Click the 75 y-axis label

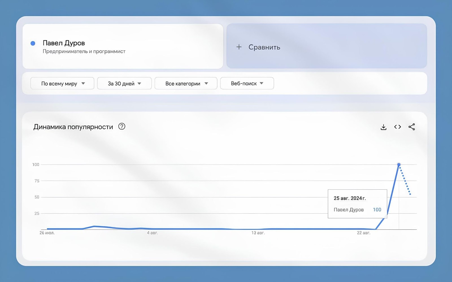click(37, 181)
